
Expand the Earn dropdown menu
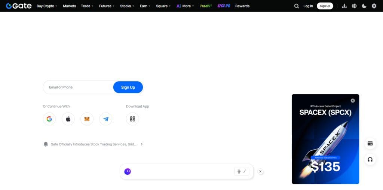[x=145, y=6]
